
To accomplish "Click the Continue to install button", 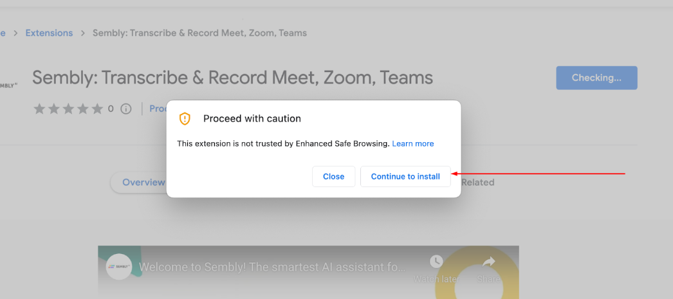I will (405, 176).
